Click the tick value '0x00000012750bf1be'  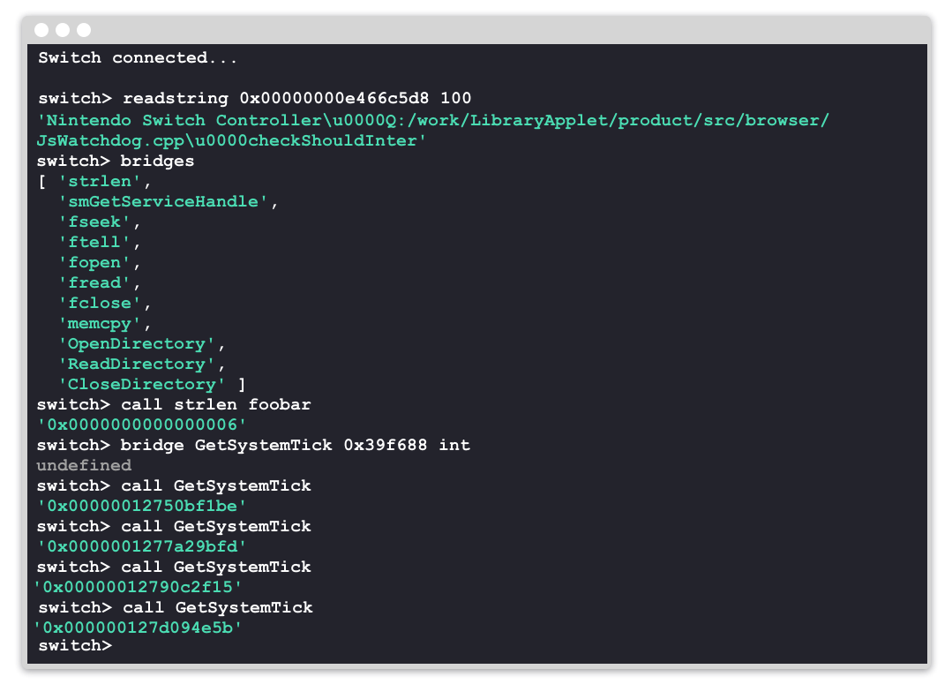point(141,506)
